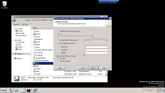165x93 pixels.
Task: Click Explorer file list scrollbar down arrow
Action: (106, 75)
